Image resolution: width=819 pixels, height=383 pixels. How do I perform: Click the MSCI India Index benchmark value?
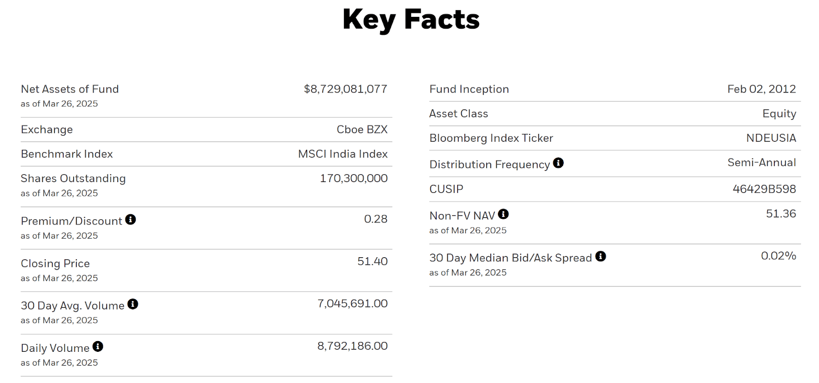[342, 154]
